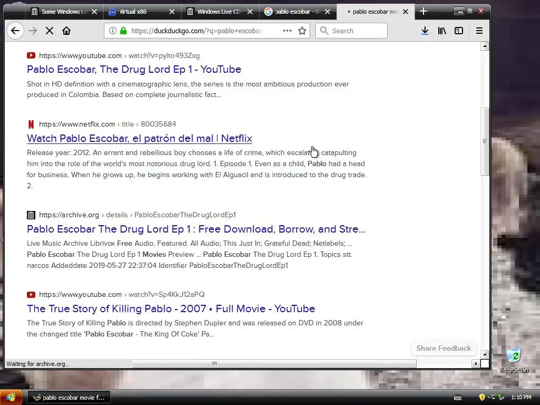Show site information icon in address bar
Screen dimensions: 540x405
[113, 31]
